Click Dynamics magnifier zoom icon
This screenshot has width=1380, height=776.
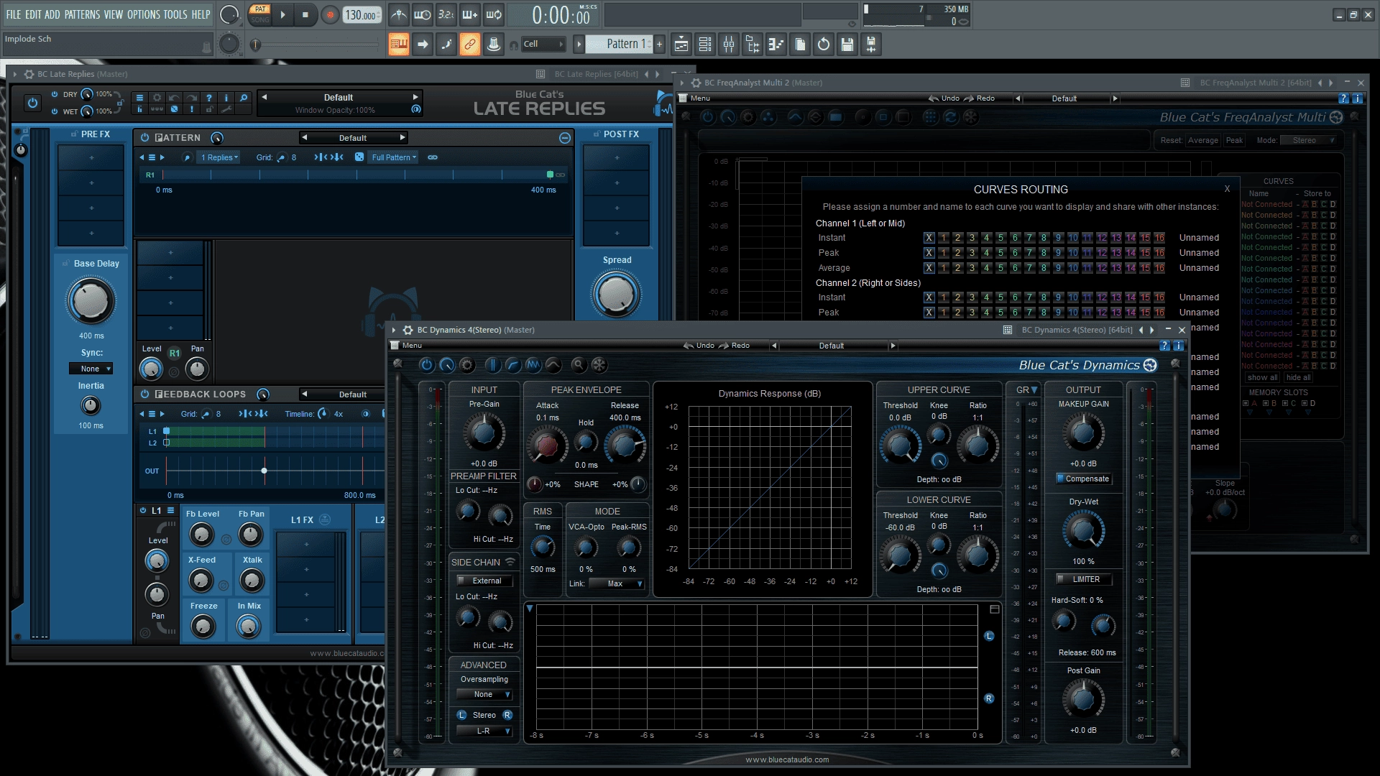(578, 365)
